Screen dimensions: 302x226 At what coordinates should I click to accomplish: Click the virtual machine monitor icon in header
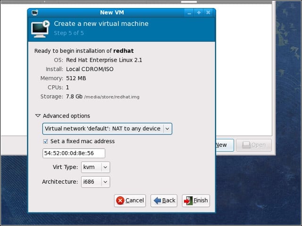[41, 29]
